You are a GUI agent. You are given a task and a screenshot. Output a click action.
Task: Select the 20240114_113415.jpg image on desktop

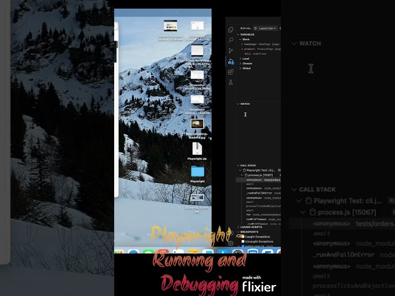click(x=197, y=203)
